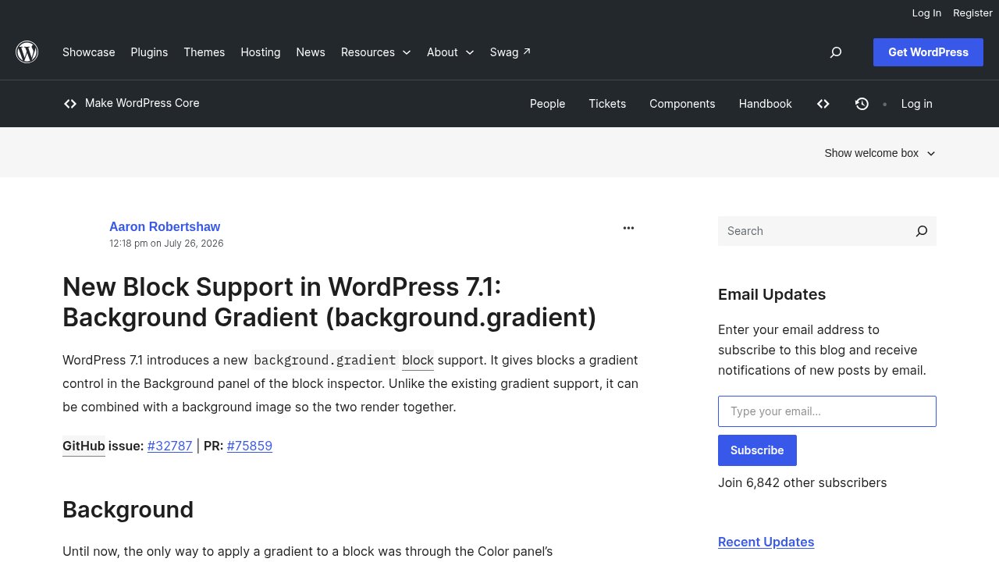Expand the Resources menu chevron
This screenshot has height=562, width=999.
[406, 52]
